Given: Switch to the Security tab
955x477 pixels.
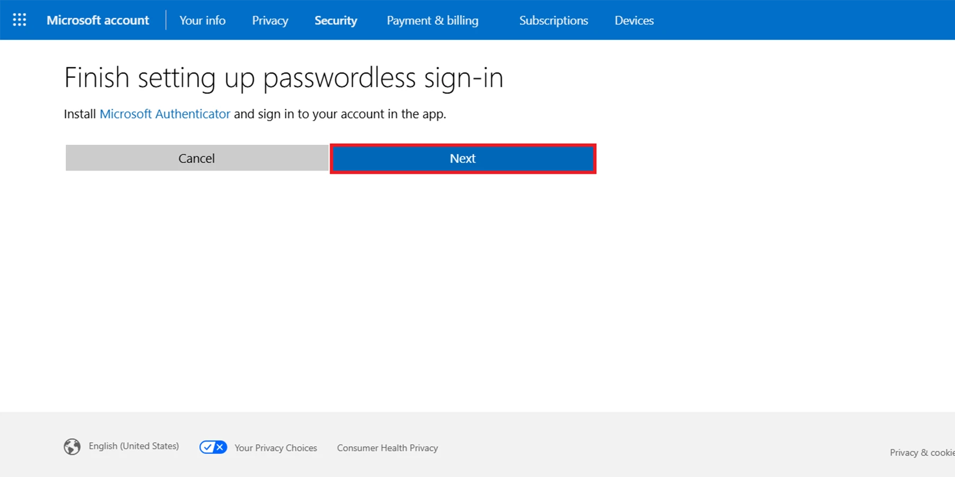Looking at the screenshot, I should point(336,20).
